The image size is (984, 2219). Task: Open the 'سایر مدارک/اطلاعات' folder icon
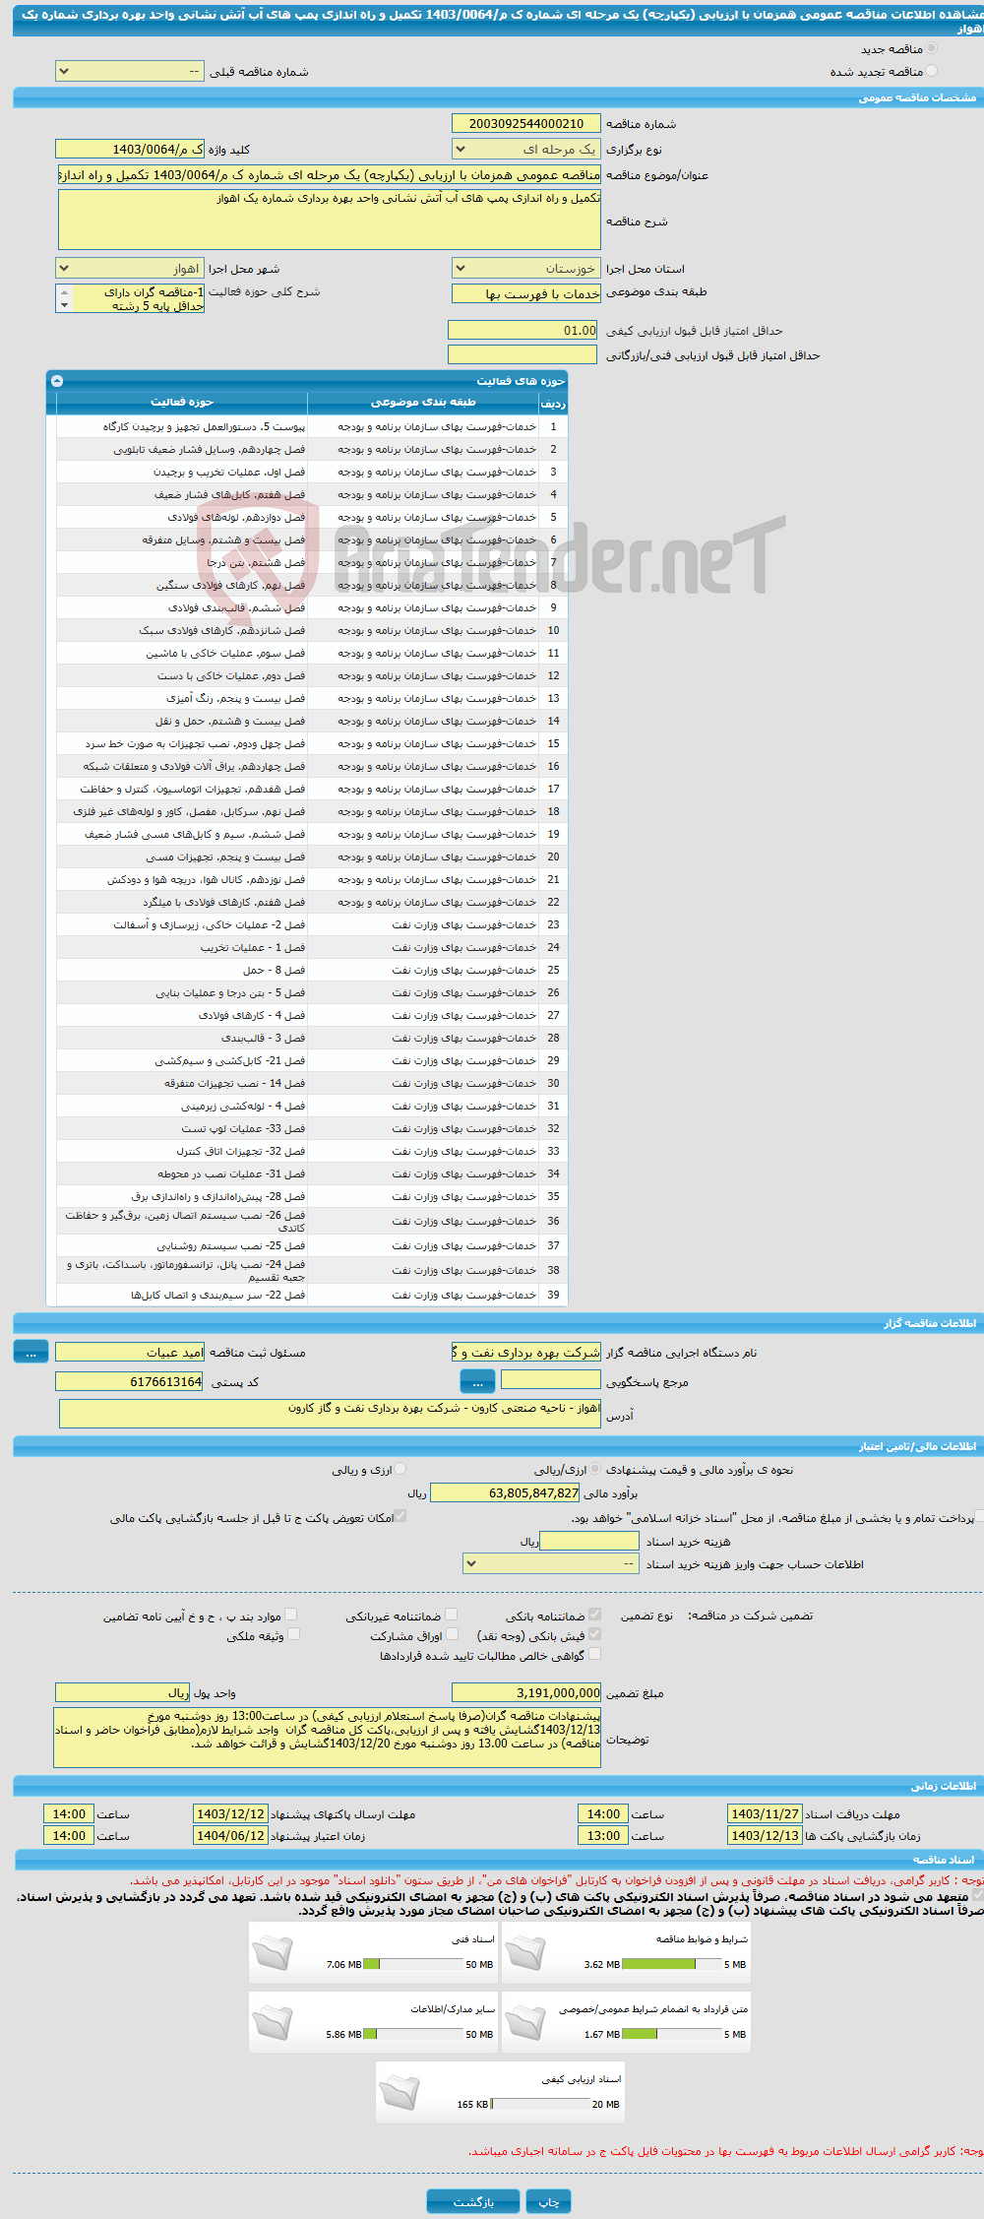273,2022
